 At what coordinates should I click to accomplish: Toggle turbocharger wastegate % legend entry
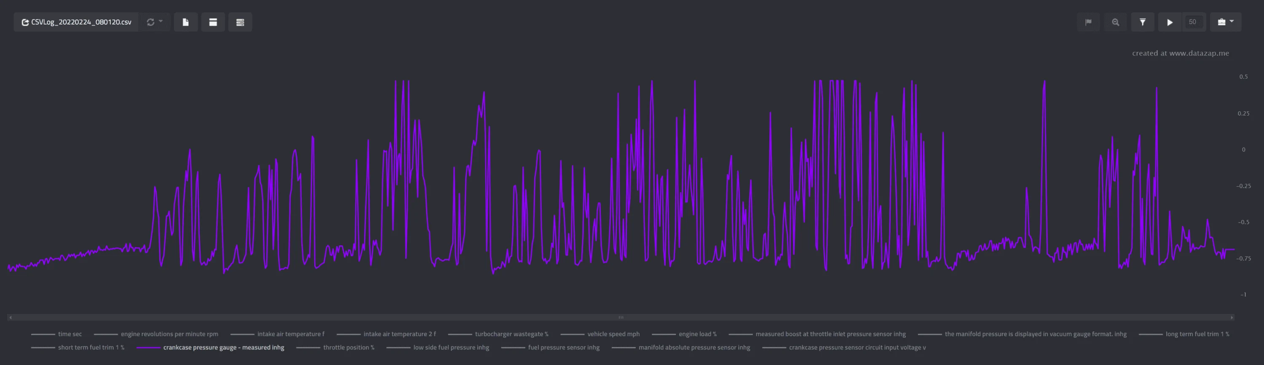(511, 334)
